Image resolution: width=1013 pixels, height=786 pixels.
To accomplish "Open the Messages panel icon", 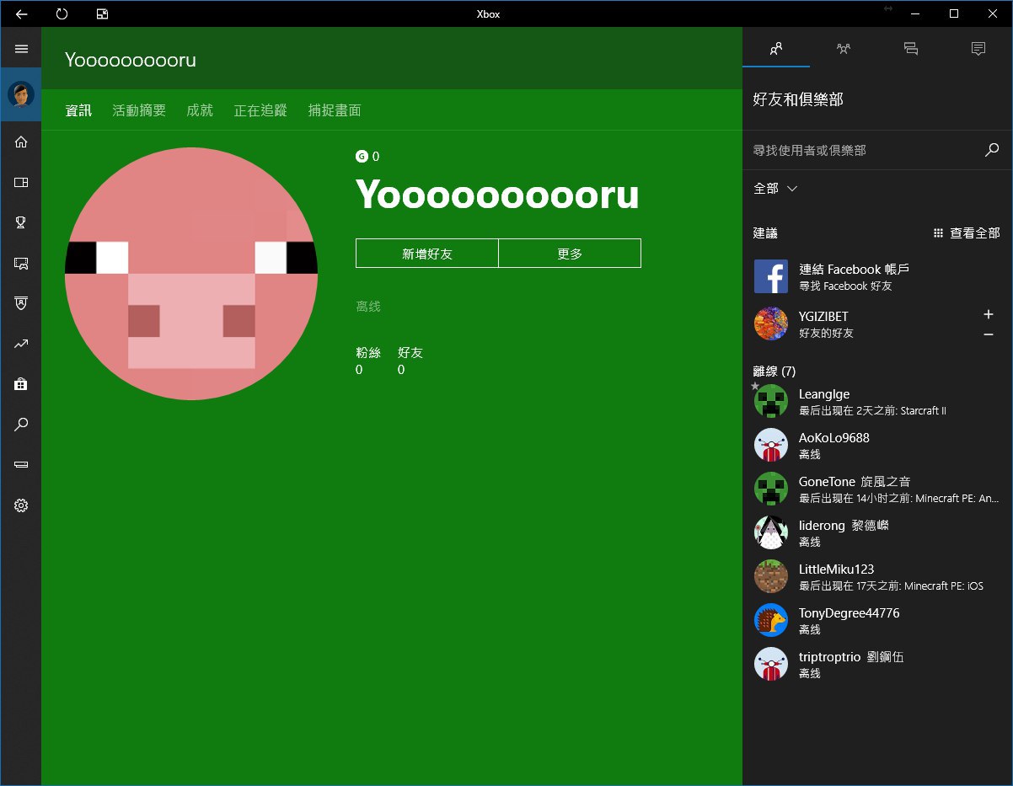I will [x=910, y=49].
